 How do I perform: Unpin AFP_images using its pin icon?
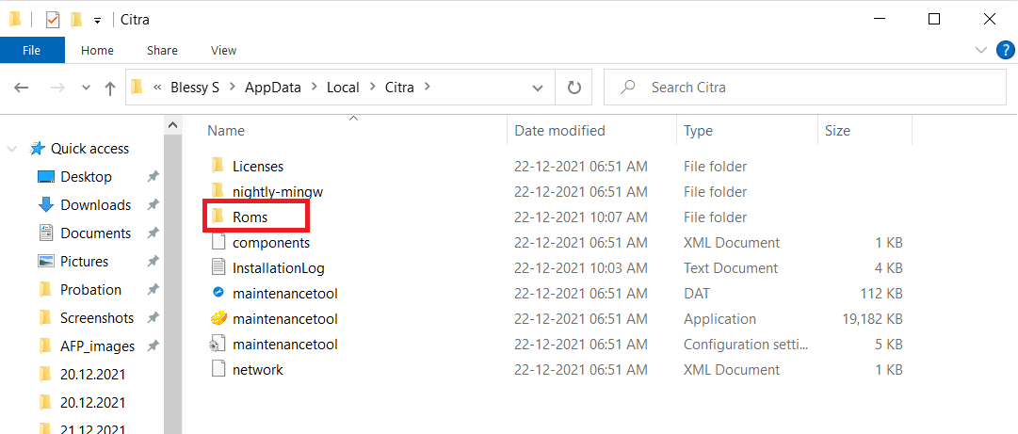153,346
